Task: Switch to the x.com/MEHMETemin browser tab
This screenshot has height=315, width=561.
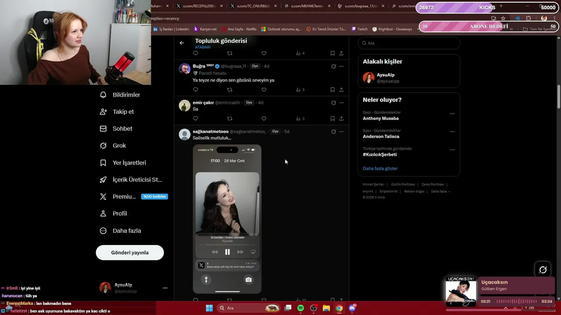Action: 307,6
